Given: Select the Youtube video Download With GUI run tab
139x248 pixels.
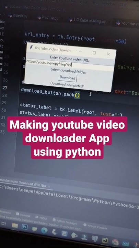Looking at the screenshot, I should tap(23, 183).
